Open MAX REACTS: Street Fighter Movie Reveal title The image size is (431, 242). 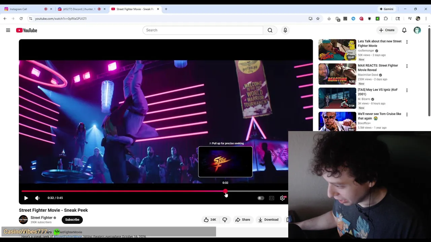click(x=378, y=68)
